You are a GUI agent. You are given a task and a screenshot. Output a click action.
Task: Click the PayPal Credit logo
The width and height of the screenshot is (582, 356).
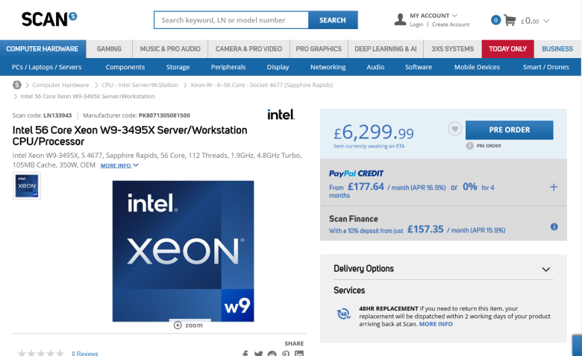tap(356, 174)
